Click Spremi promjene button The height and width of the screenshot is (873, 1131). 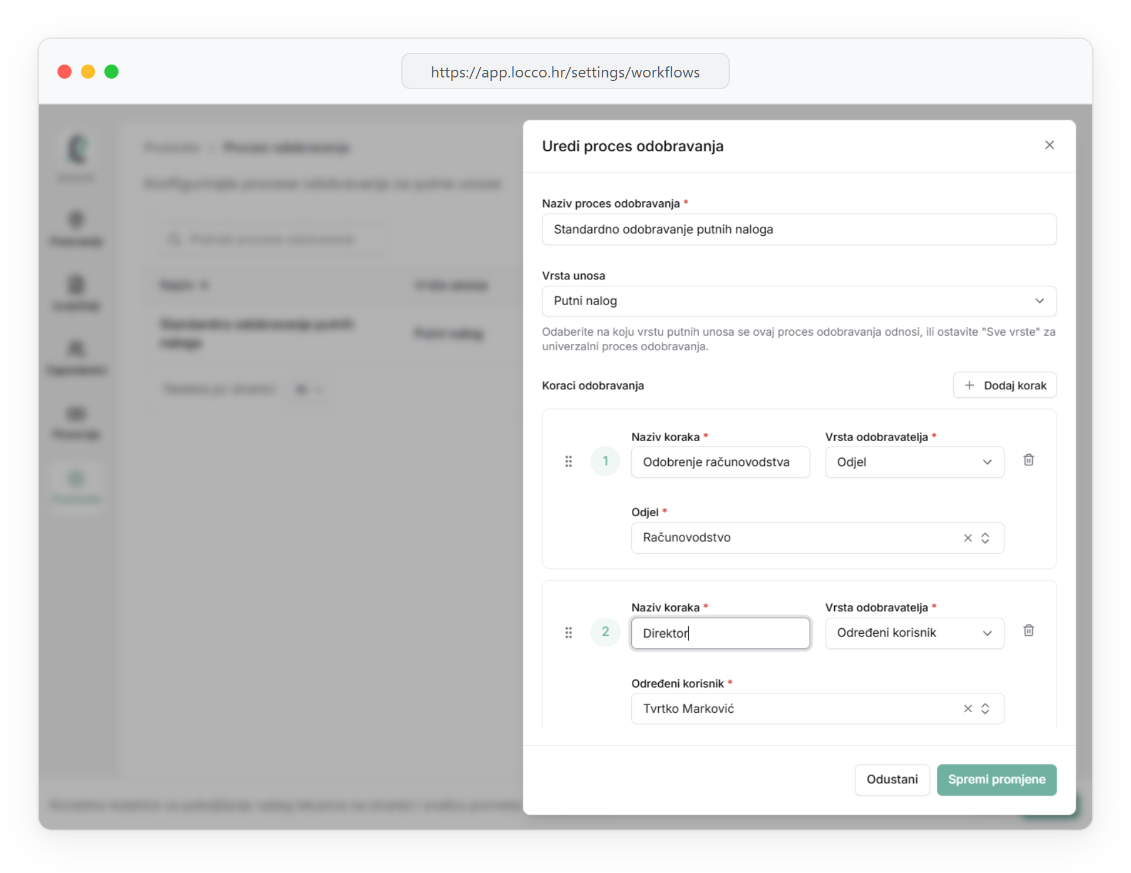click(996, 780)
